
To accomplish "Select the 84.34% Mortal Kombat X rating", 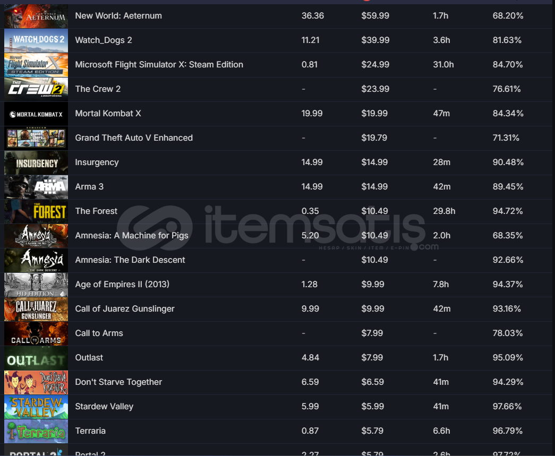I will [508, 113].
